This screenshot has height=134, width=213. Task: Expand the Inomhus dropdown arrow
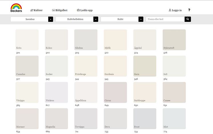(x=51, y=19)
